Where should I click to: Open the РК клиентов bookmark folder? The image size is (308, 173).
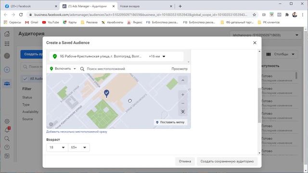(x=269, y=23)
